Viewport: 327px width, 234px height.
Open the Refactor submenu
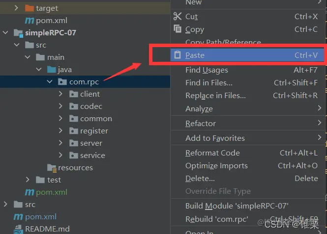tap(247, 123)
